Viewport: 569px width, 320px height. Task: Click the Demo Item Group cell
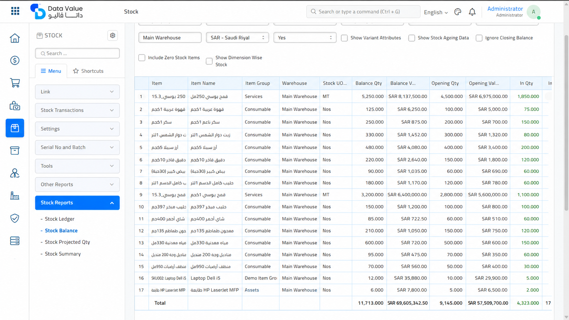261,278
